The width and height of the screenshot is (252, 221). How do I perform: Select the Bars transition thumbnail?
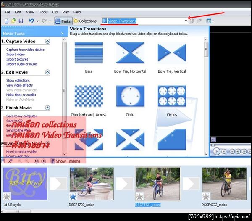89,53
